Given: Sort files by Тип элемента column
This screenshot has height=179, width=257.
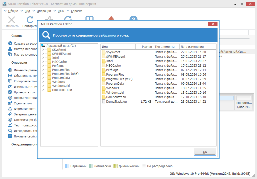Looking at the screenshot, I should click(x=166, y=47).
